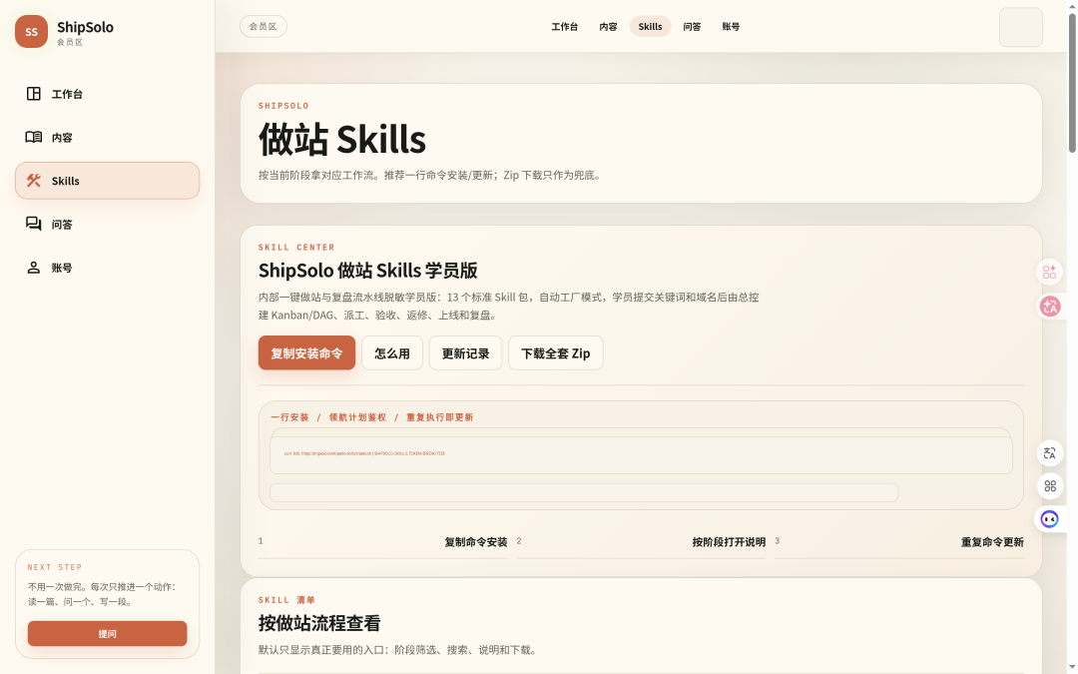The image size is (1078, 674).
Task: Select Skills in the left sidebar
Action: pos(107,180)
